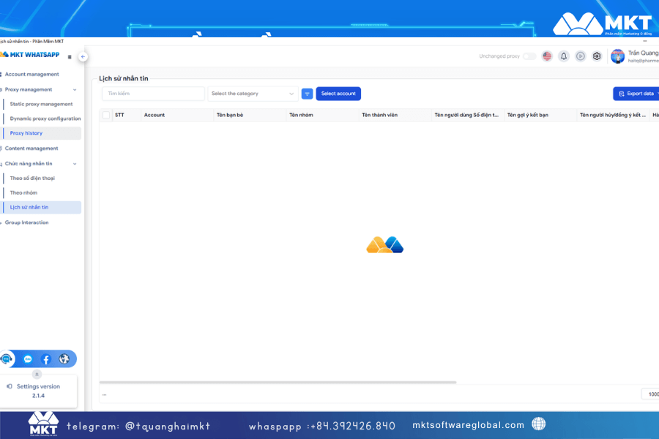Screen dimensions: 659x439
Task: Open the Select the category dropdown
Action: pyautogui.click(x=252, y=94)
